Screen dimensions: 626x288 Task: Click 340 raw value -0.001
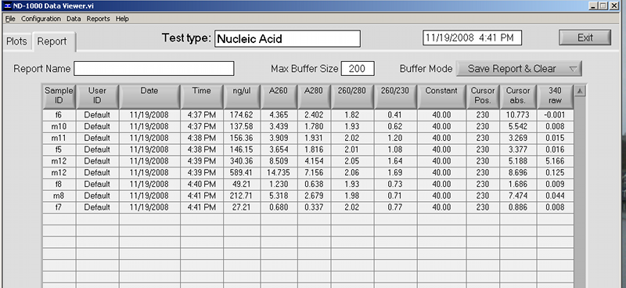[555, 115]
